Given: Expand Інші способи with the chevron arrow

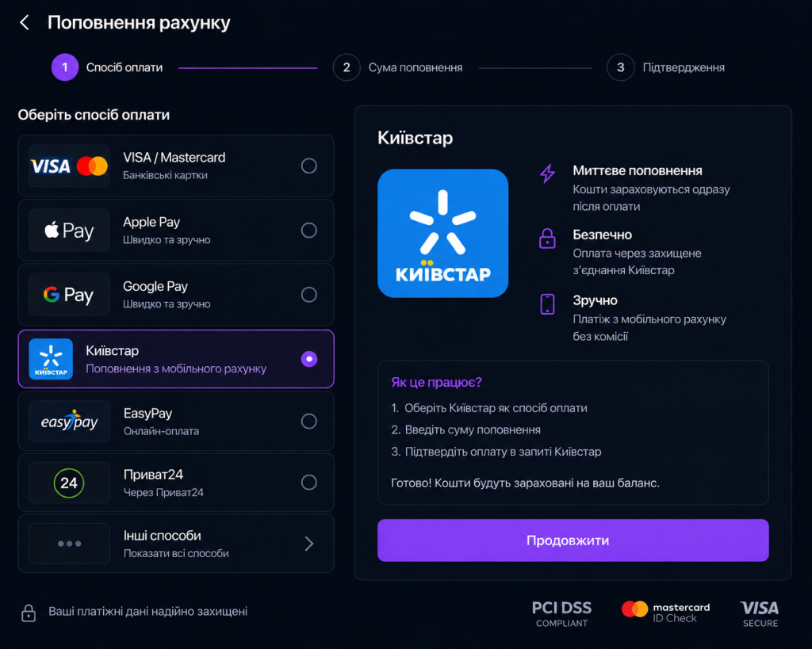Looking at the screenshot, I should click(309, 544).
